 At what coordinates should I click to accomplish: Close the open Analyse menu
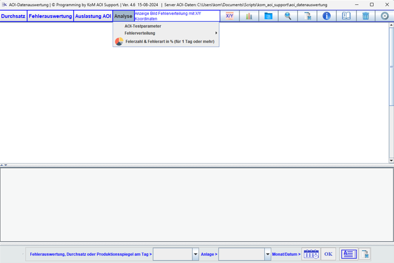coord(123,16)
